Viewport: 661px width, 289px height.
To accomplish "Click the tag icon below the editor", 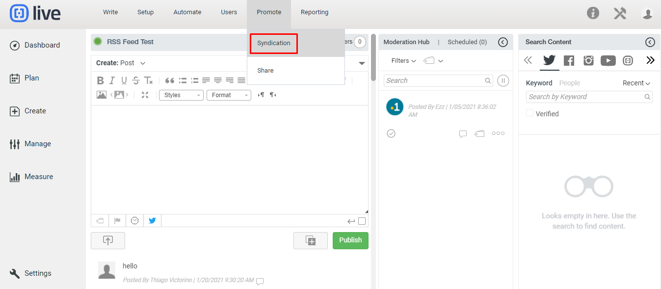I will pos(100,221).
